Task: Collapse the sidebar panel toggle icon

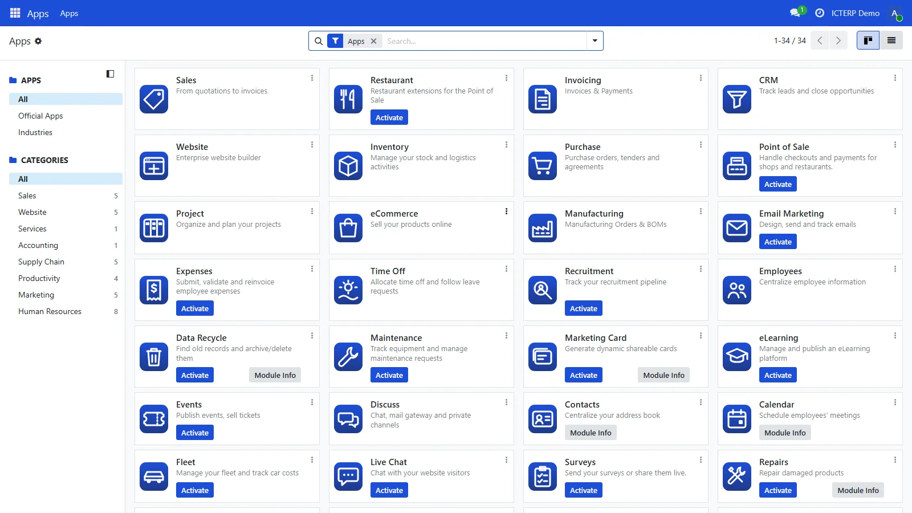Action: pos(111,74)
